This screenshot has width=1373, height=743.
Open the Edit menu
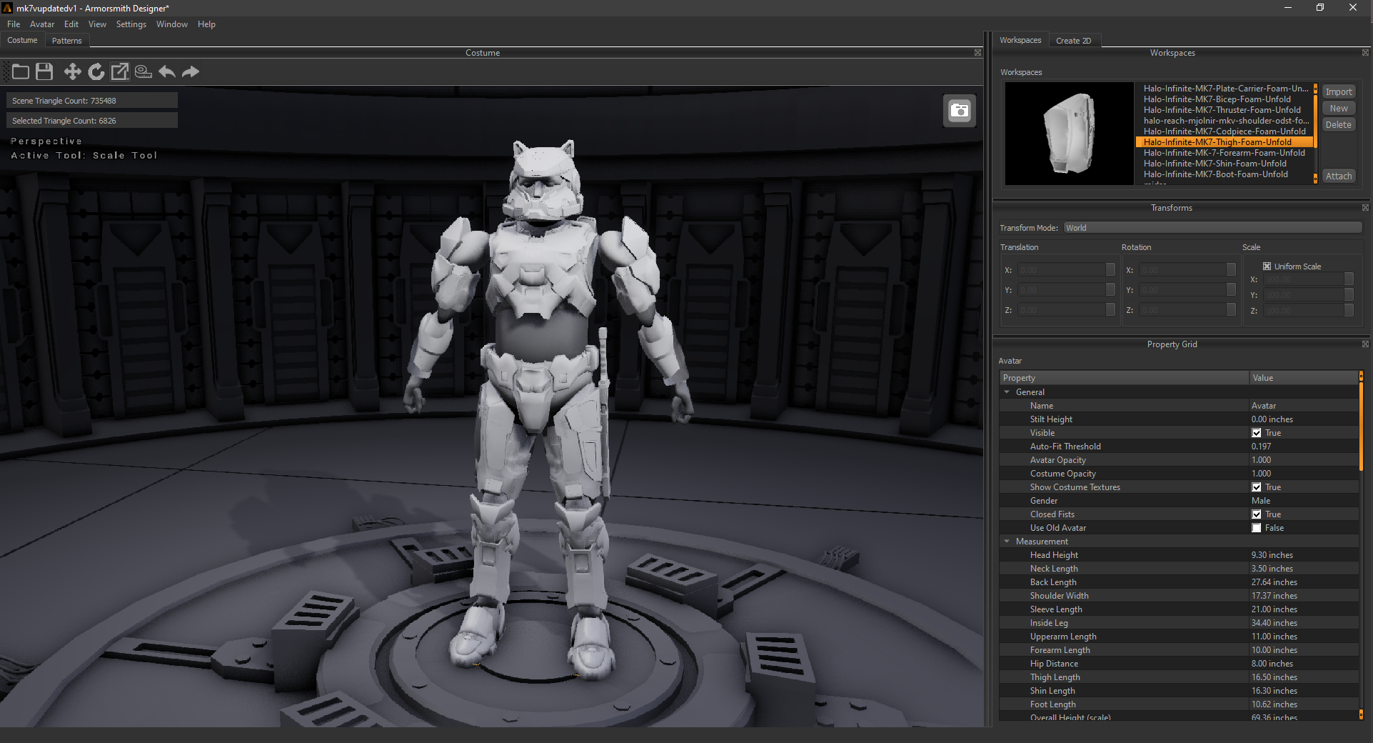pos(71,24)
